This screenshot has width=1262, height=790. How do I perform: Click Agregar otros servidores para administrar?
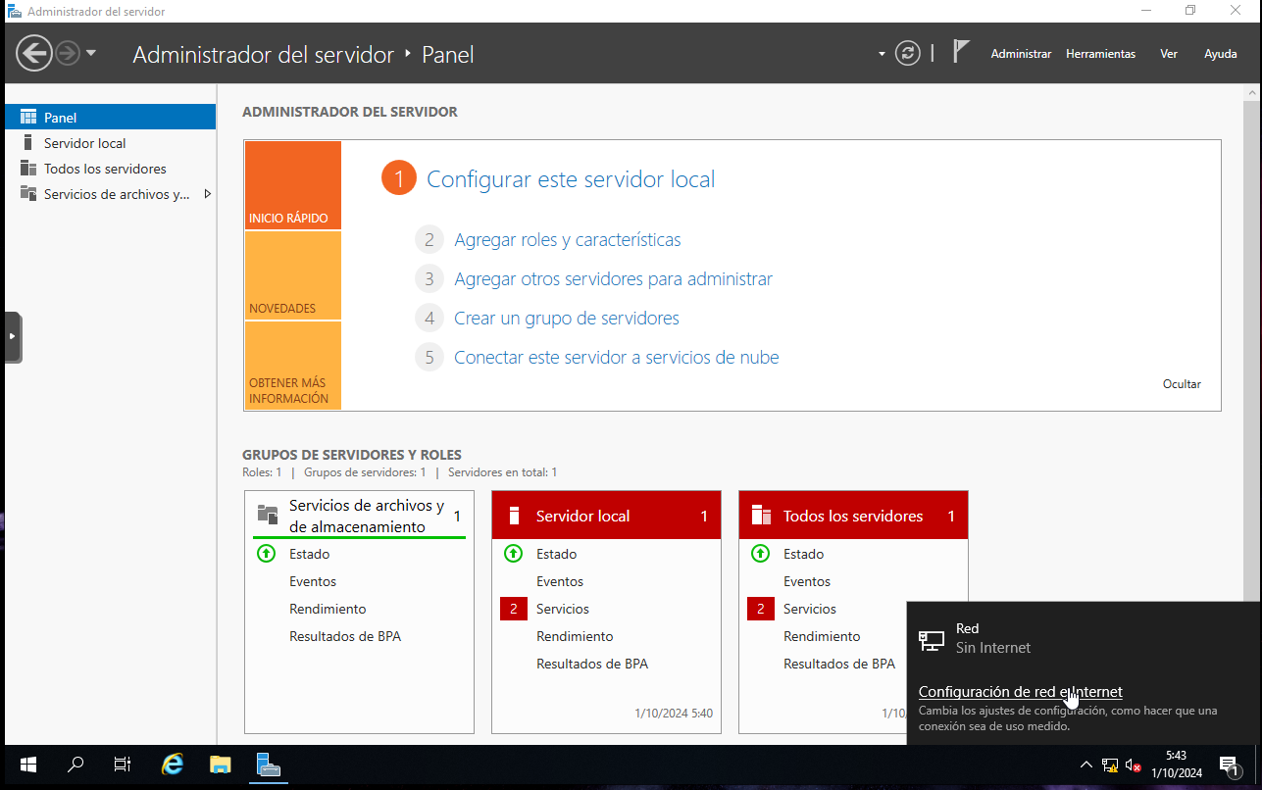pos(614,279)
